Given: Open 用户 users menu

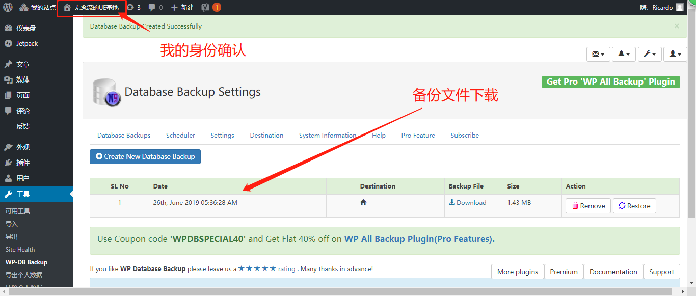Looking at the screenshot, I should pos(37,178).
